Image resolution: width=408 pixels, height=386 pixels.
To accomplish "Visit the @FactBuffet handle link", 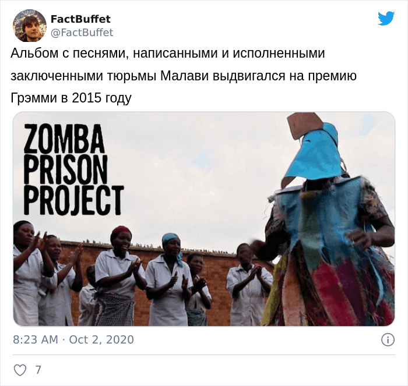I will coord(82,33).
